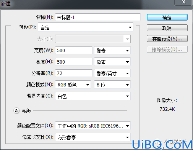Click into the 分辨率 resolution field showing 72
Viewport: 193px width, 150px height.
pyautogui.click(x=74, y=73)
